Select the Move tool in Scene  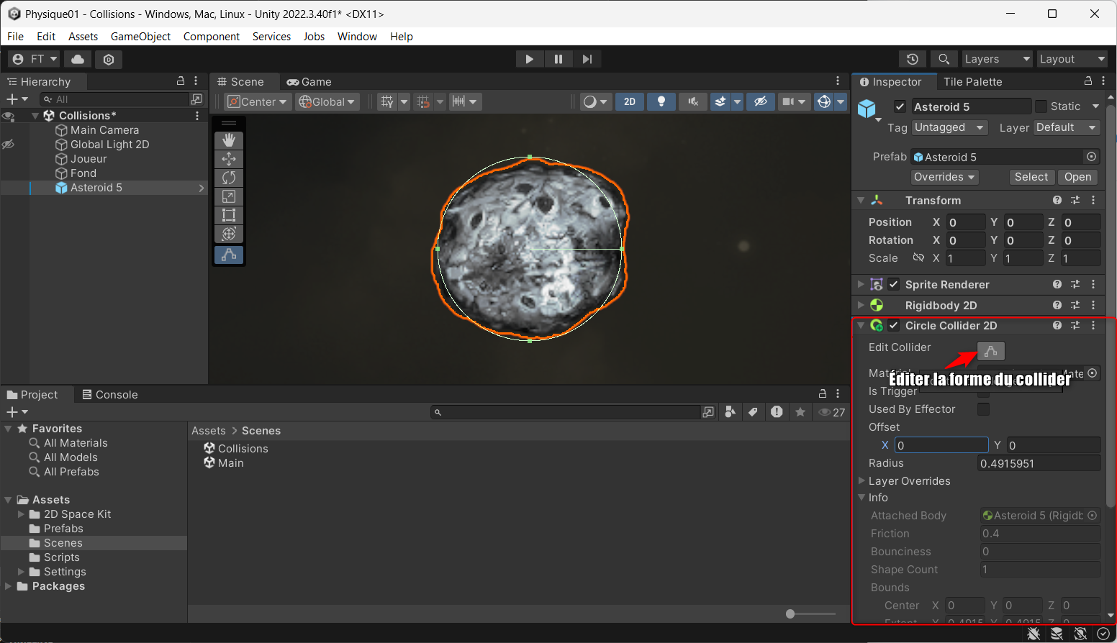pos(229,159)
